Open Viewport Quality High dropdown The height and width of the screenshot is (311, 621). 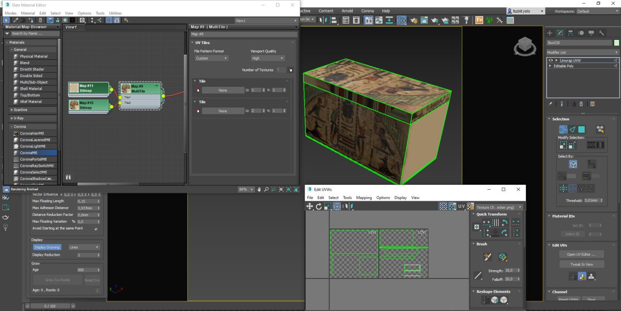tap(267, 58)
